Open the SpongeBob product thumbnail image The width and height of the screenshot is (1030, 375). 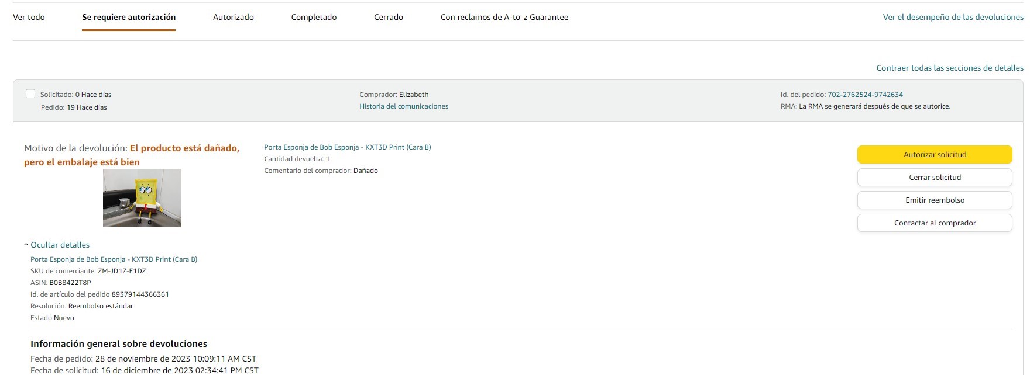pos(142,198)
